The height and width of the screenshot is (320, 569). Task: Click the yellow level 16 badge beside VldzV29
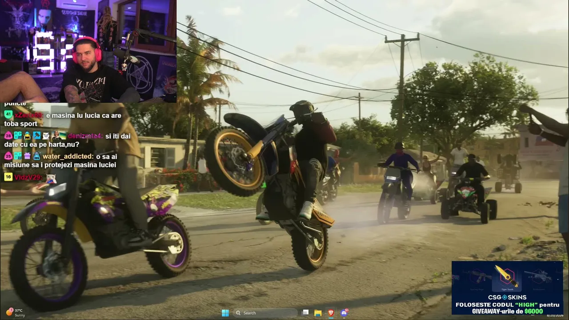(x=8, y=177)
